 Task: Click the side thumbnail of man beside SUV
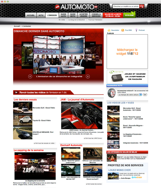point(27,55)
